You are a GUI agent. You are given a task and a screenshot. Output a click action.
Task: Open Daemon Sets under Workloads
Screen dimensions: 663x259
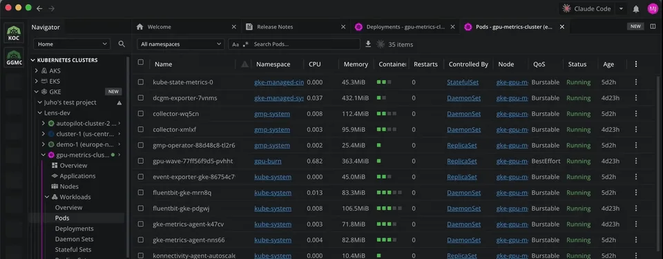[75, 239]
